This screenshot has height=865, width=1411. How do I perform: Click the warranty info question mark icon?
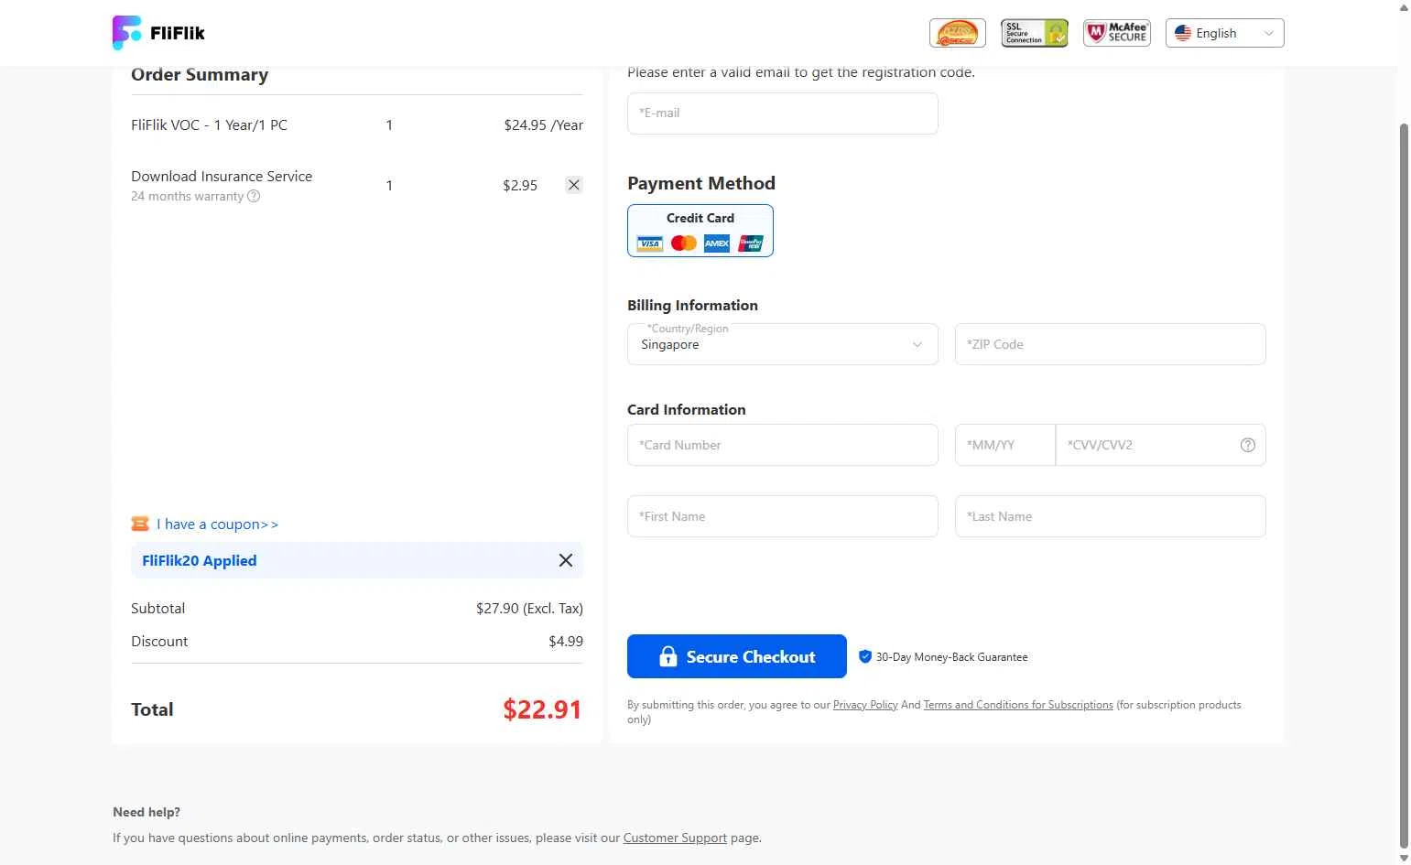[x=254, y=196]
